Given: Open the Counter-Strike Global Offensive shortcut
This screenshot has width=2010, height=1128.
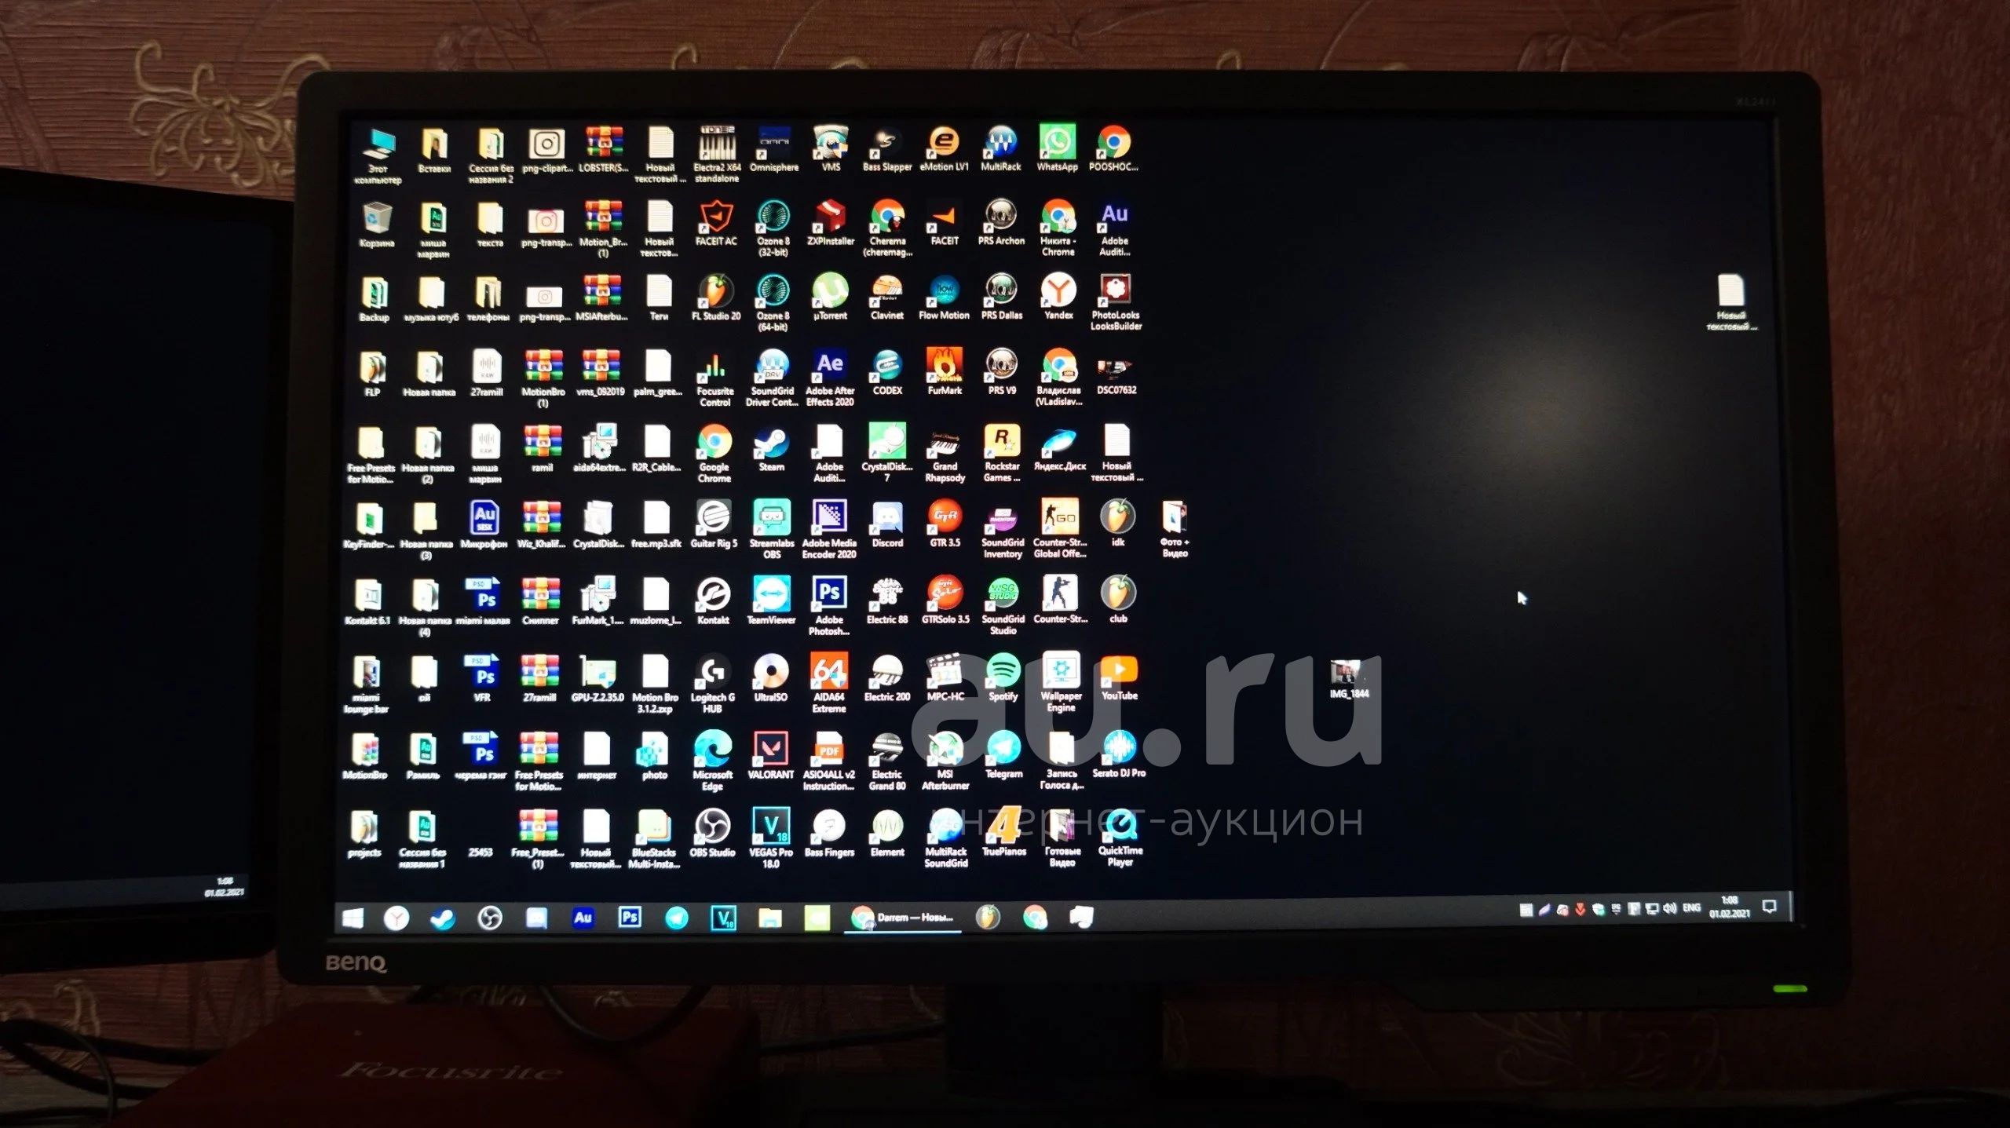Looking at the screenshot, I should coord(1060,529).
